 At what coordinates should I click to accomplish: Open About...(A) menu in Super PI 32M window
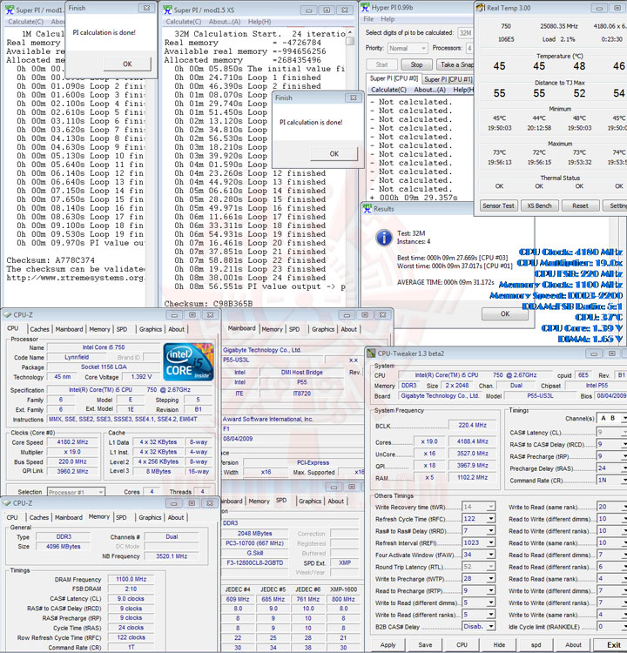[x=224, y=22]
